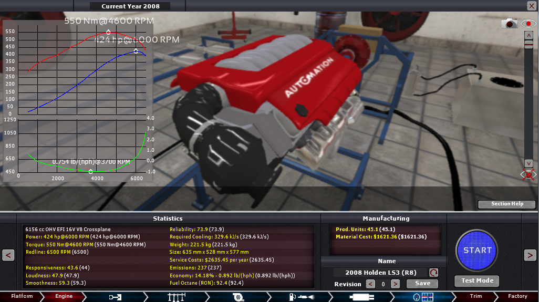The image size is (539, 302).
Task: Select the Weight: 221.5 kg statistic
Action: click(203, 245)
